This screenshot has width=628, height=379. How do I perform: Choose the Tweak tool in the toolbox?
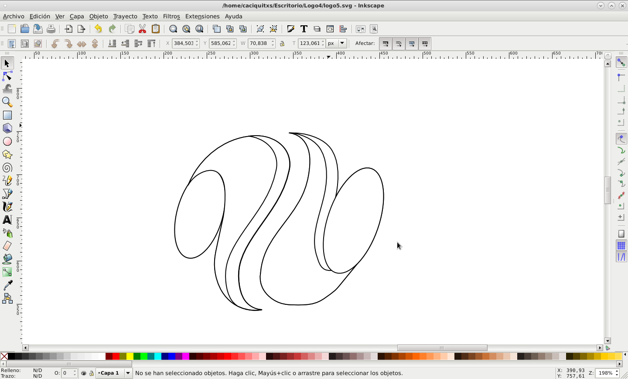(x=7, y=89)
